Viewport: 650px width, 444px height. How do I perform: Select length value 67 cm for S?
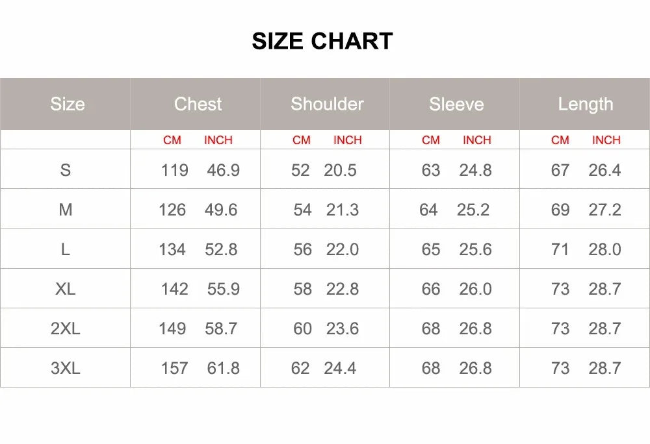[560, 170]
